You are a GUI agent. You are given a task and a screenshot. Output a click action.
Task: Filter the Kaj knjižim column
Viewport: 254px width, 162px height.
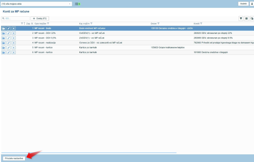pyautogui.click(x=92, y=23)
